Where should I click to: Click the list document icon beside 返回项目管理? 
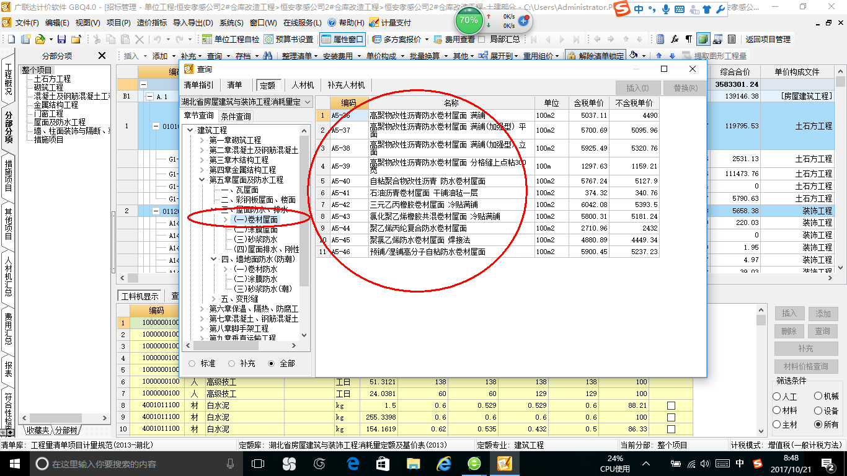tap(732, 39)
